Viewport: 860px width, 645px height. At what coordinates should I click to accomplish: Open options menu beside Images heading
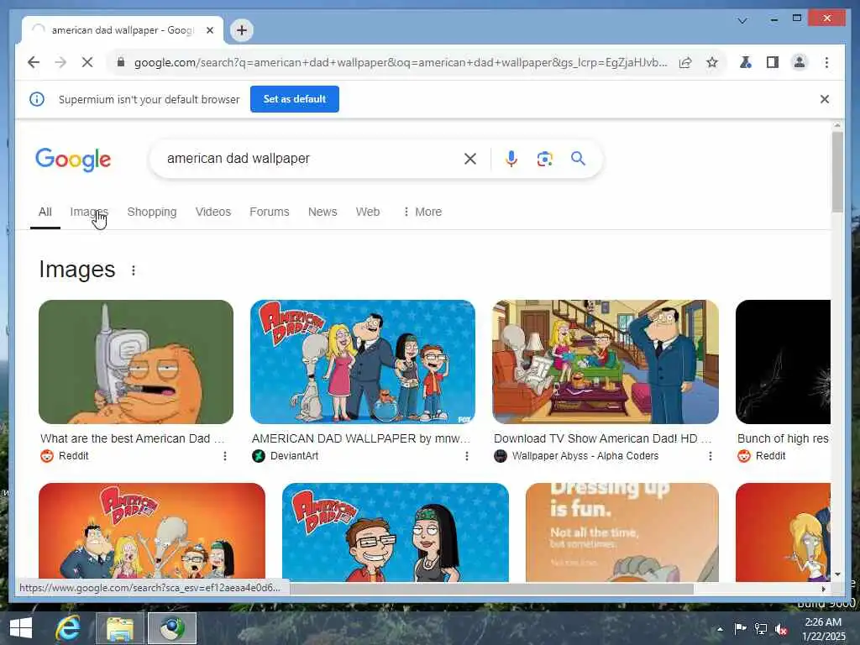click(134, 270)
